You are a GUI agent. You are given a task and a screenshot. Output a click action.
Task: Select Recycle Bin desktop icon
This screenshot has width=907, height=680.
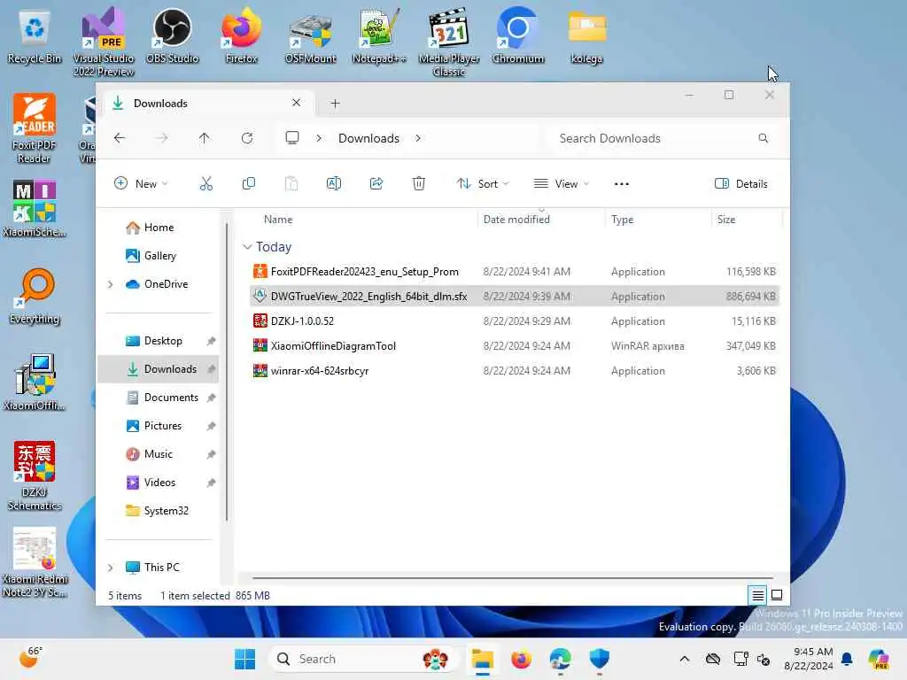35,37
